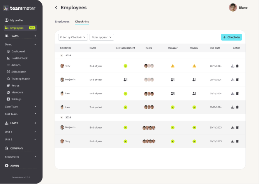Screen dimensions: 259x184
Task: Click Diane's profile avatar
Action: coord(233,7)
